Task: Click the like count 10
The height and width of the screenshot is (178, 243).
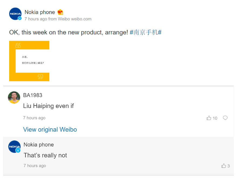Action: 215,118
